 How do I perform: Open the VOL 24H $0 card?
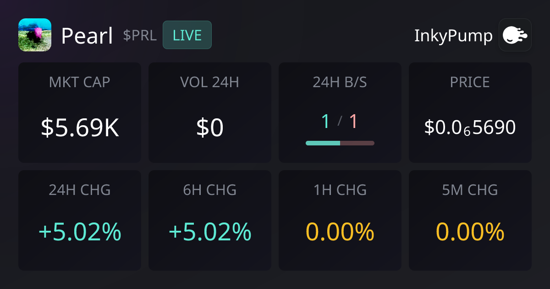[x=210, y=112]
